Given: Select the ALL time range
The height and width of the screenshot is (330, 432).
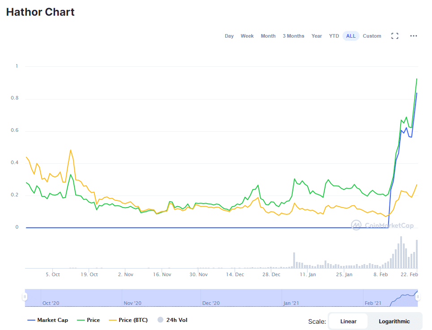Looking at the screenshot, I should 351,36.
